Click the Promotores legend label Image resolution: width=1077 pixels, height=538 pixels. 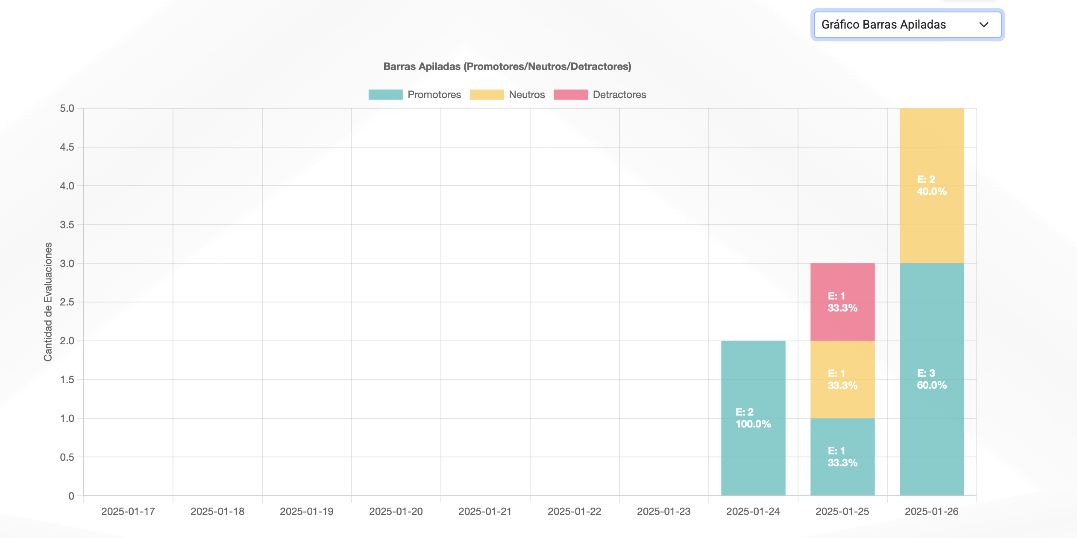(x=434, y=95)
